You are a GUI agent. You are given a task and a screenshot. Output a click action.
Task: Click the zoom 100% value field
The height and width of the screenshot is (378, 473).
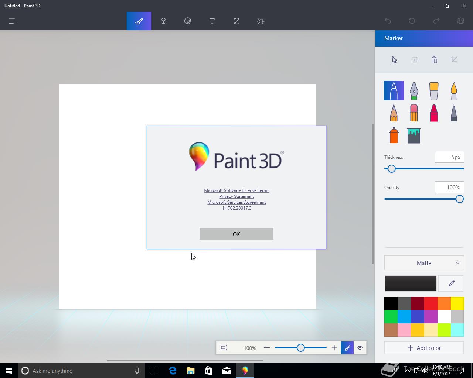(x=250, y=348)
